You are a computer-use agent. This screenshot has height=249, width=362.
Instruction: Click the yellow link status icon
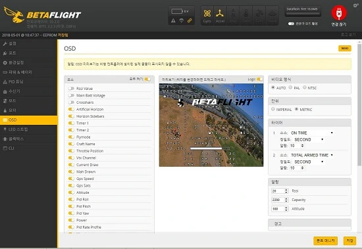(190, 20)
